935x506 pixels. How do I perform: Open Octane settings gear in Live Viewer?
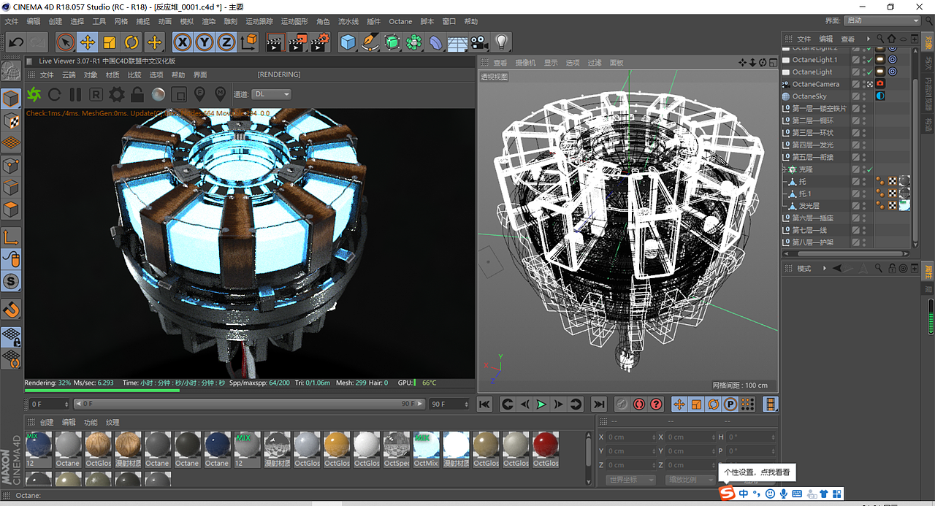(117, 94)
